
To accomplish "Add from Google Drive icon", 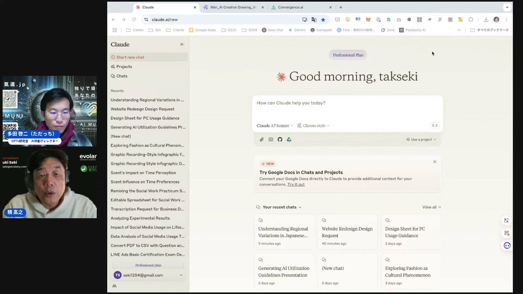I will pos(289,139).
